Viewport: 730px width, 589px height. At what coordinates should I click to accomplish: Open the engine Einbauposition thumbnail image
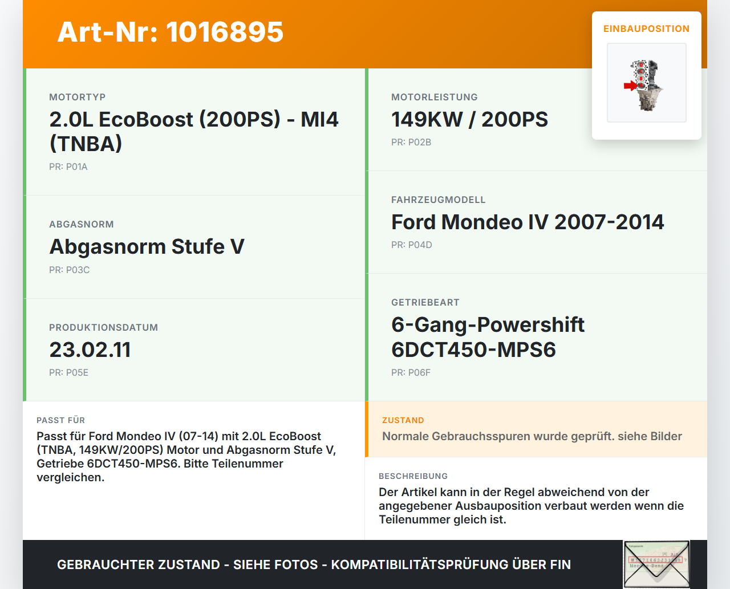tap(647, 83)
